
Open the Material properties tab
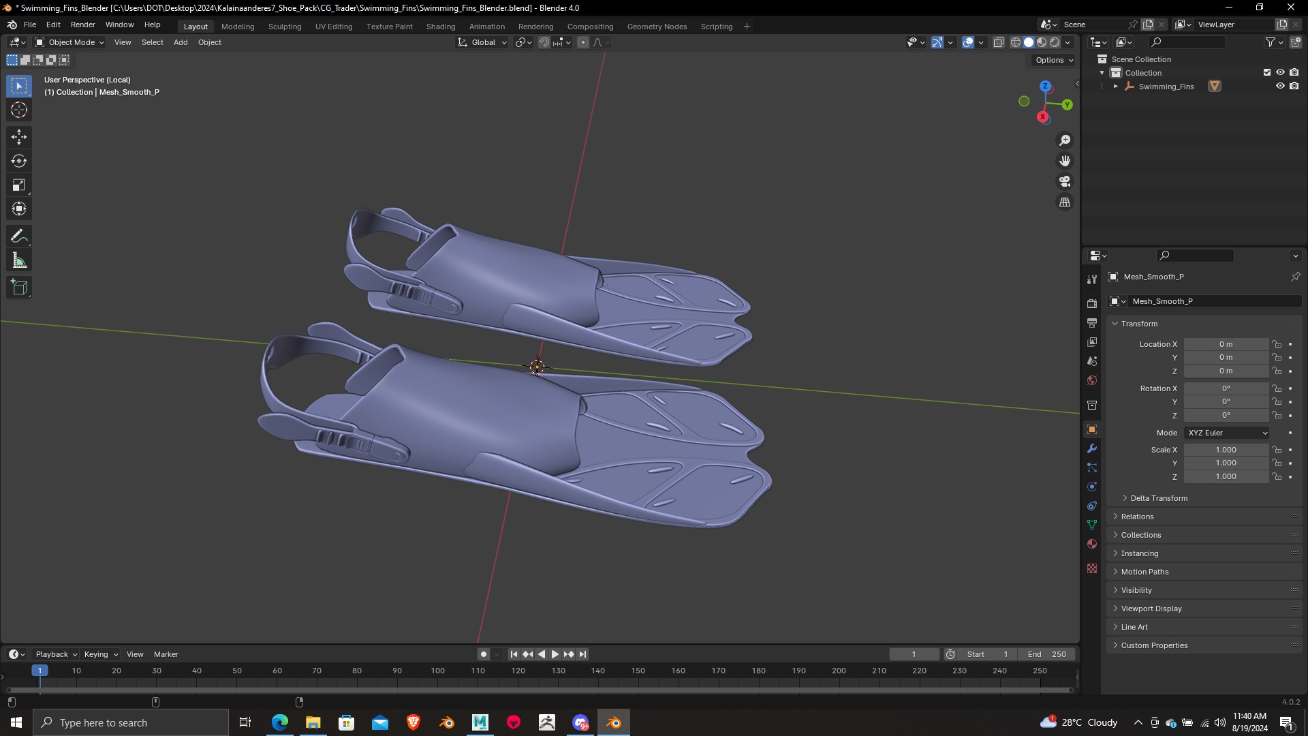(1092, 544)
